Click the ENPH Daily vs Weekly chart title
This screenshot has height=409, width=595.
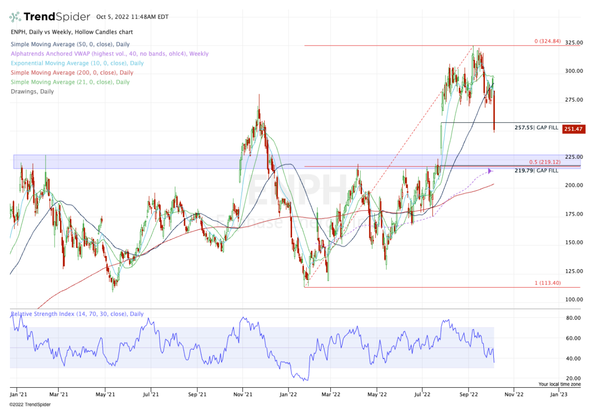point(71,32)
